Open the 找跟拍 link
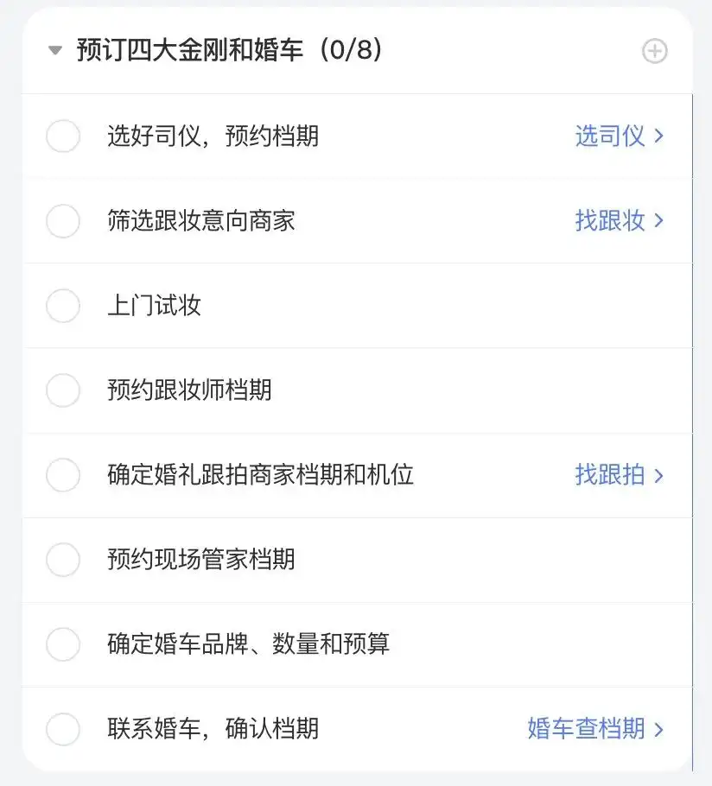712x786 pixels. 610,475
